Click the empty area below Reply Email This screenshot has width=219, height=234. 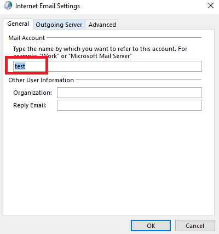coord(108,163)
